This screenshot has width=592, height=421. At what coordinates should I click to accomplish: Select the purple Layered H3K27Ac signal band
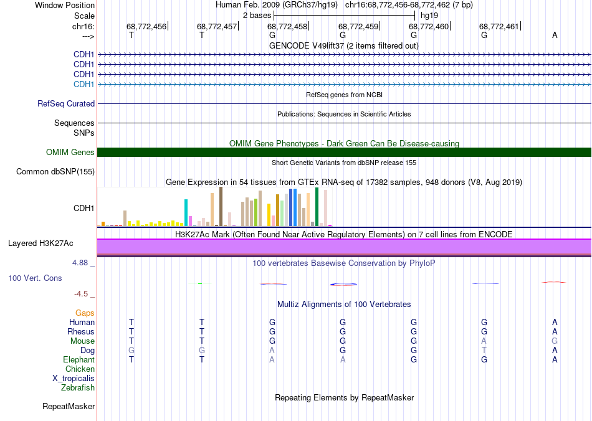click(x=344, y=247)
